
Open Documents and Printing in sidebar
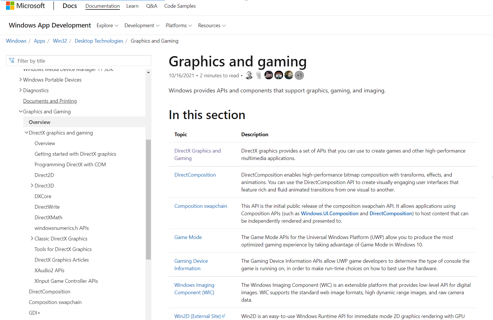[x=50, y=101]
